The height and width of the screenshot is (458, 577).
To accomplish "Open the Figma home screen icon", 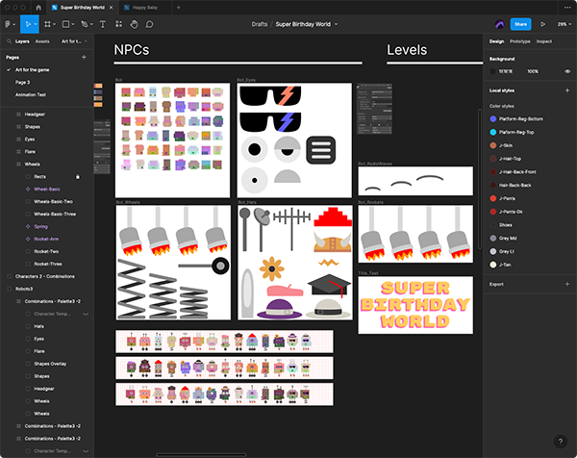I will pos(38,7).
